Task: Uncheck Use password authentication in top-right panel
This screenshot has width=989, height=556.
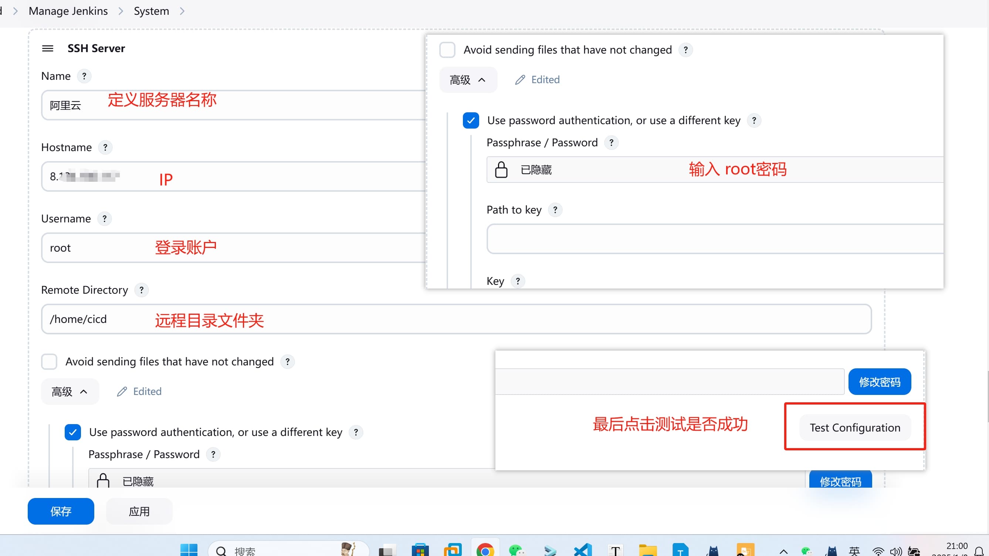Action: pyautogui.click(x=471, y=120)
